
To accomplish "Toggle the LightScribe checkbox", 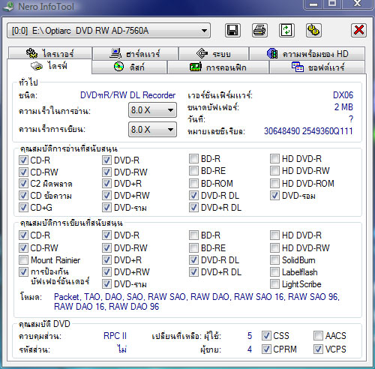I will 274,284.
